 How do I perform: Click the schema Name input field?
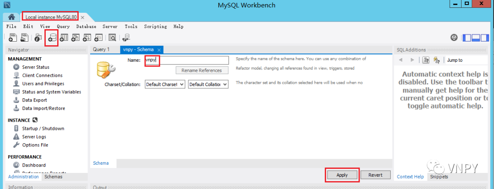tap(187, 60)
